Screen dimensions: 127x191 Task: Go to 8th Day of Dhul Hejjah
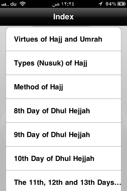[x=63, y=111]
